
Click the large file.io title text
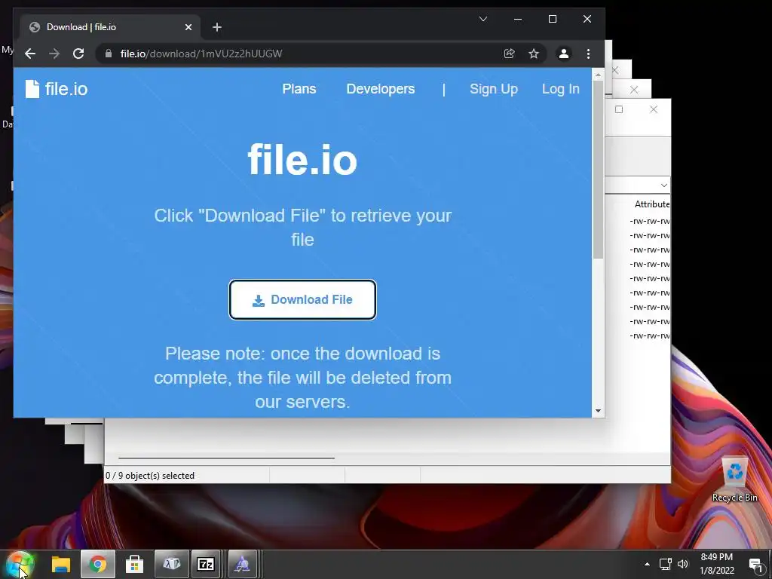coord(302,160)
